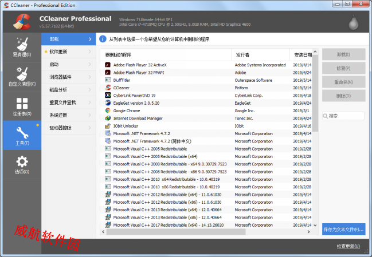The width and height of the screenshot is (372, 257).
Task: Click the BluffTitler program icon
Action: (108, 80)
